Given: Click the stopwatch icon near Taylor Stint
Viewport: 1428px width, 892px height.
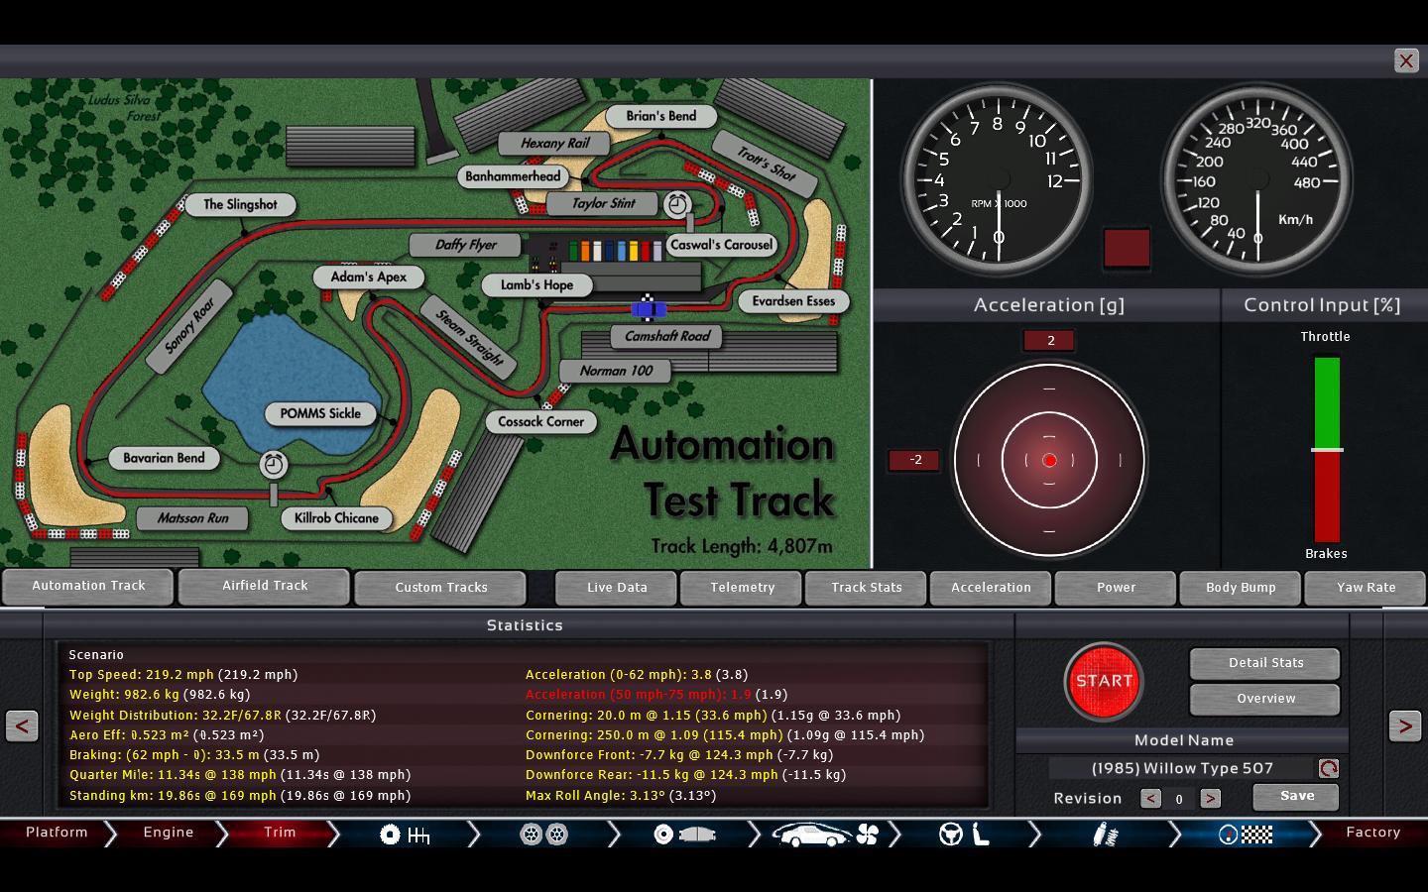Looking at the screenshot, I should 677,204.
